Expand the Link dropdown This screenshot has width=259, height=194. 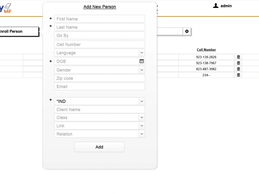click(x=142, y=126)
